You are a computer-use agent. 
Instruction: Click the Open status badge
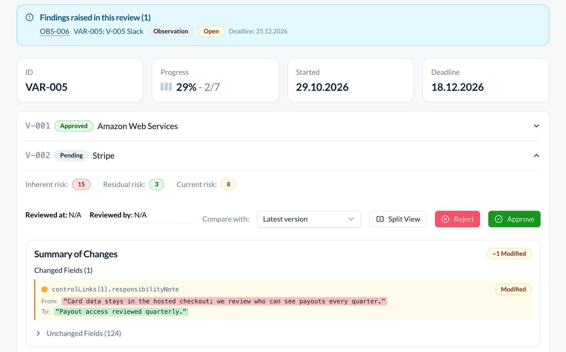point(211,31)
